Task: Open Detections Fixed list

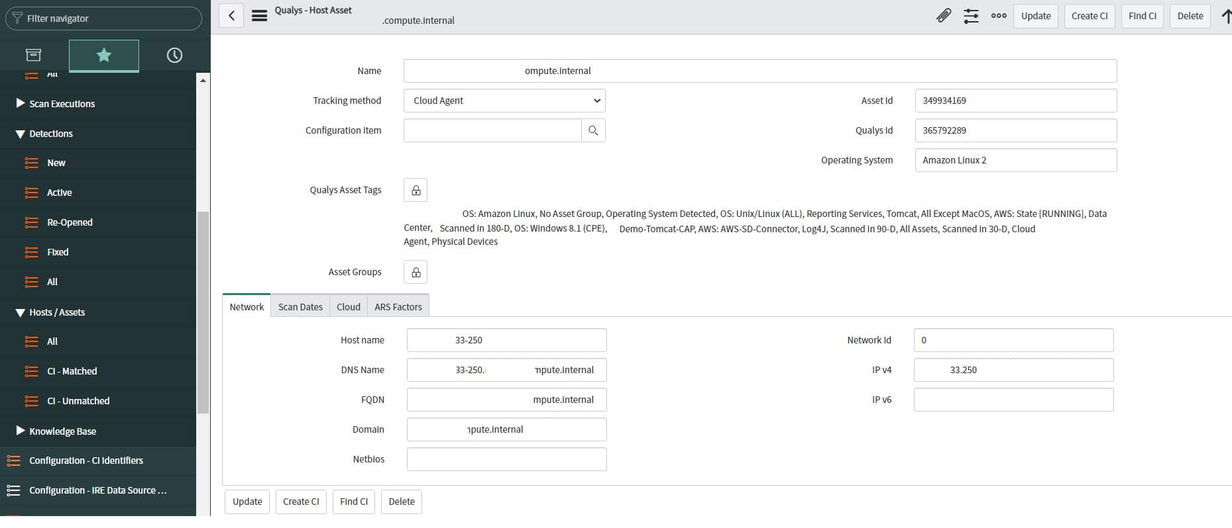Action: [58, 252]
